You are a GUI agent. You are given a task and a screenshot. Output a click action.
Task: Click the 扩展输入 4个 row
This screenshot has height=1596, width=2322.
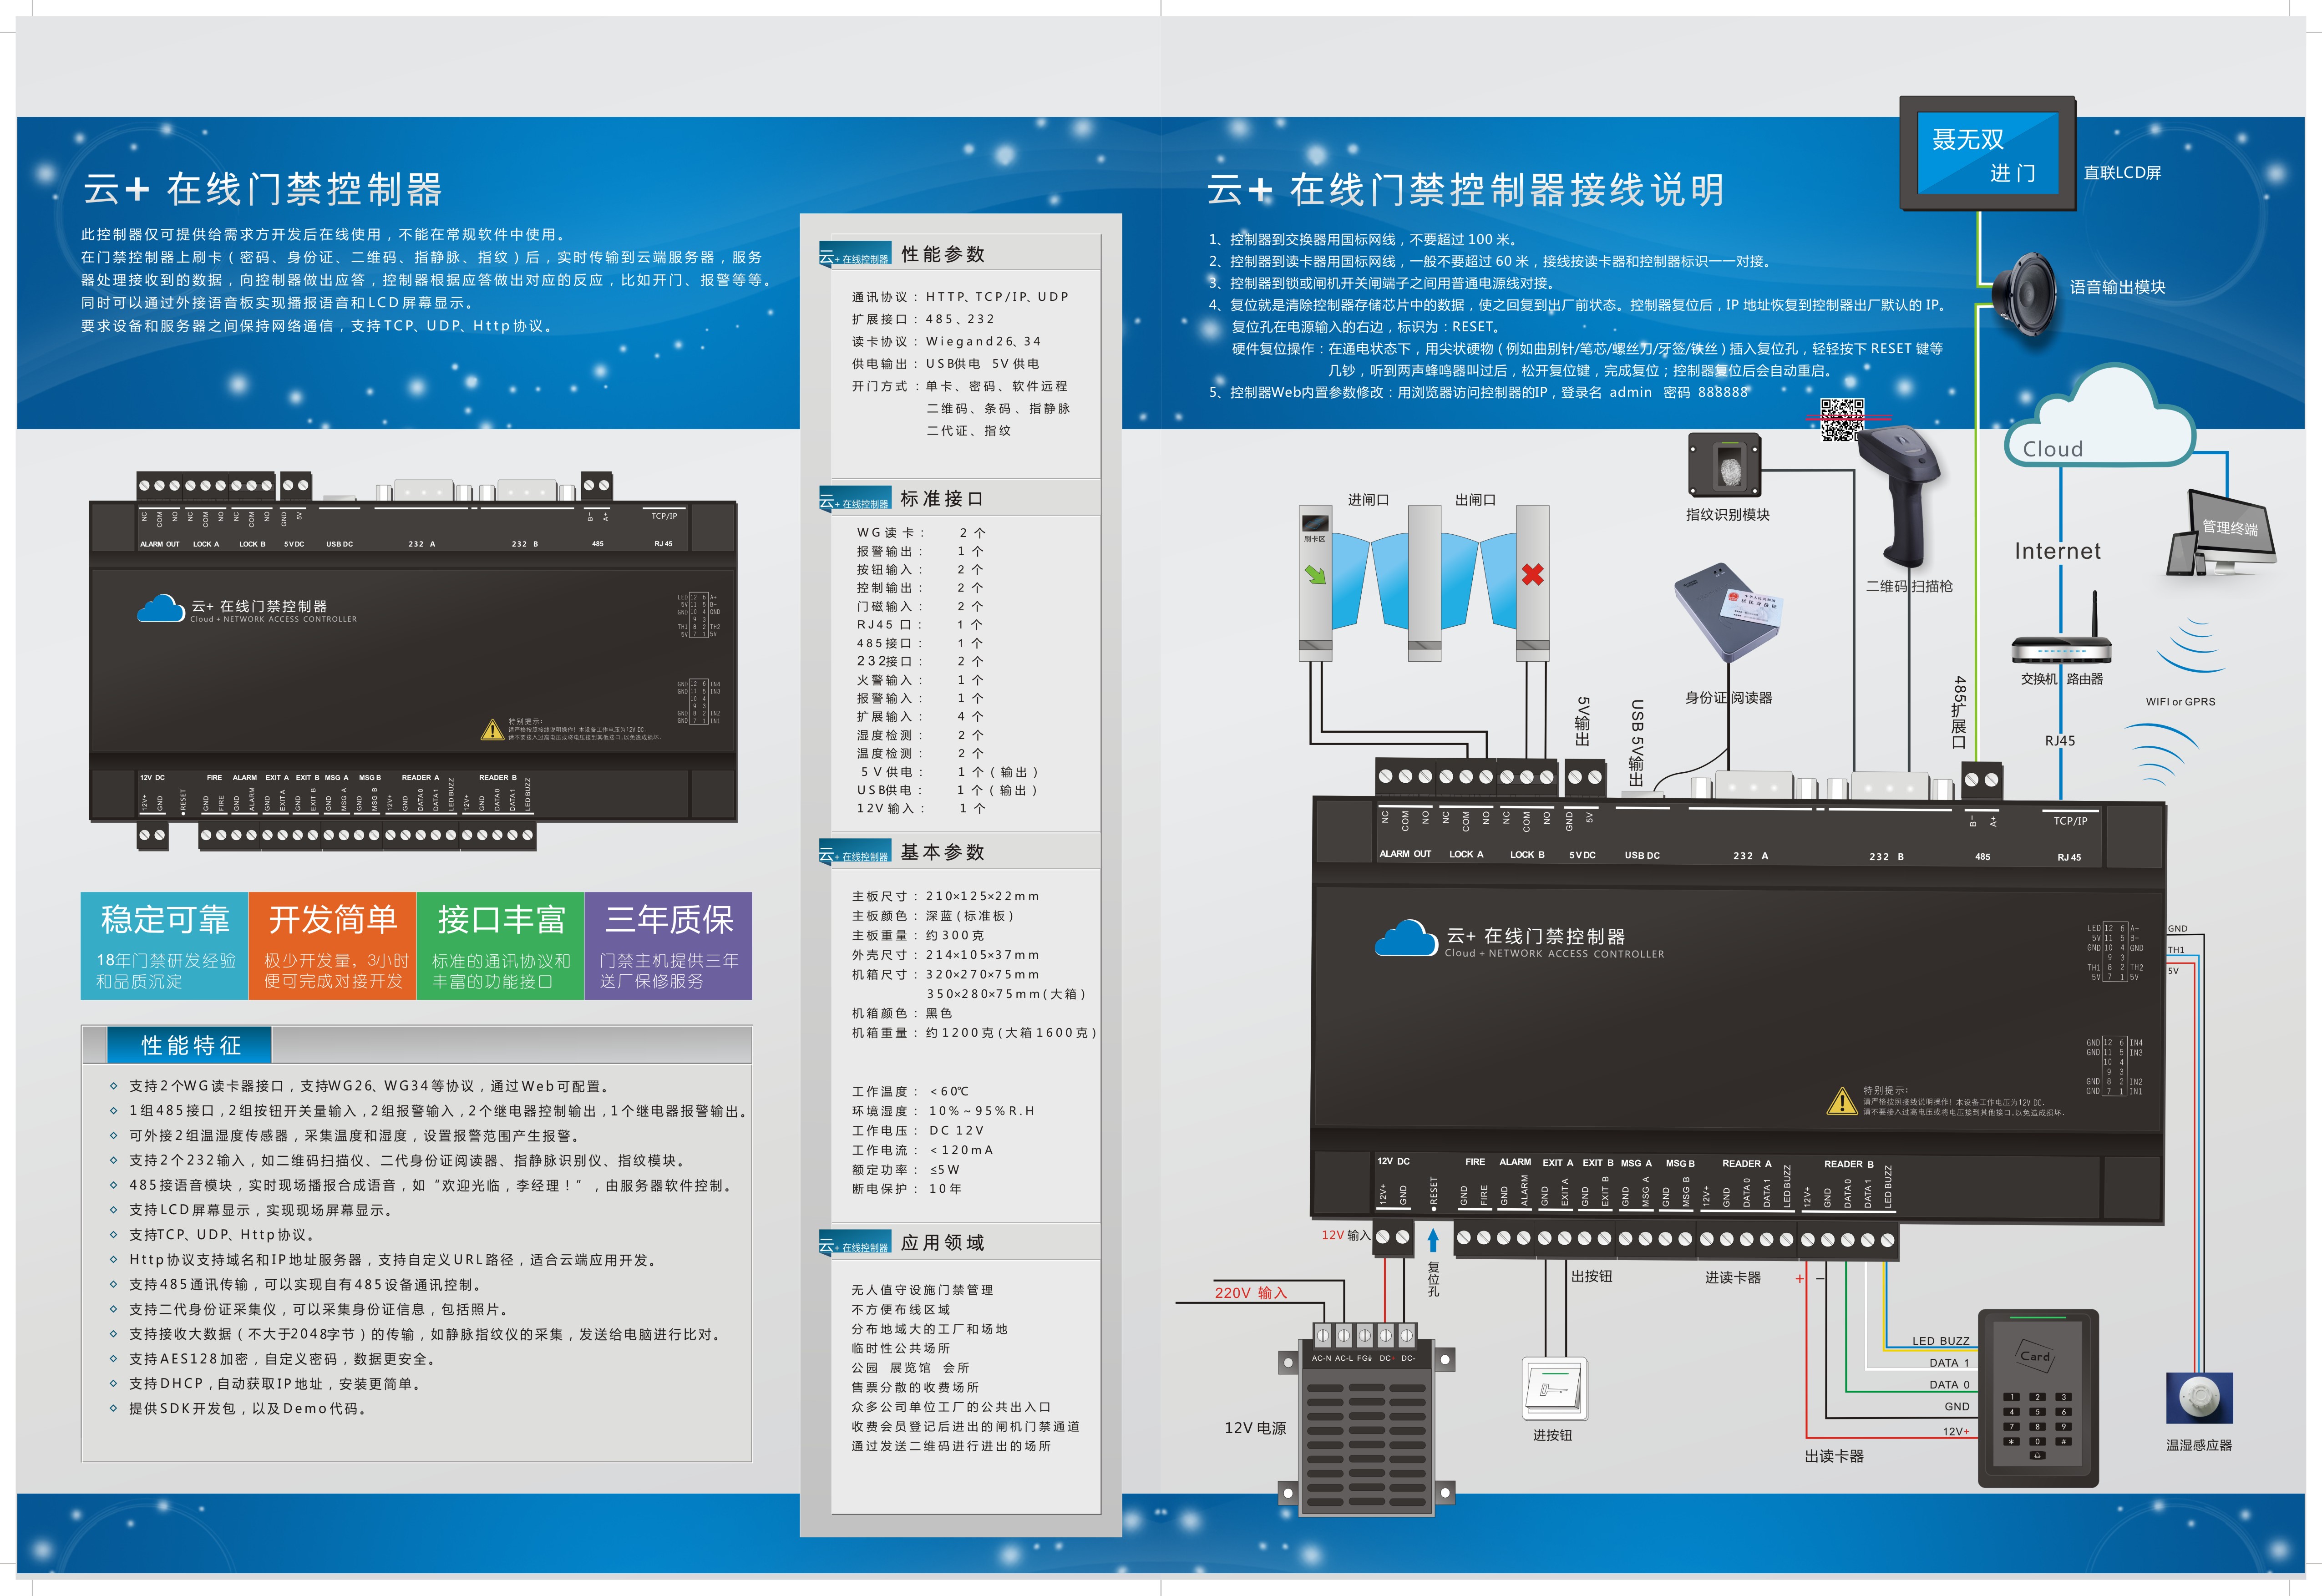[x=919, y=717]
